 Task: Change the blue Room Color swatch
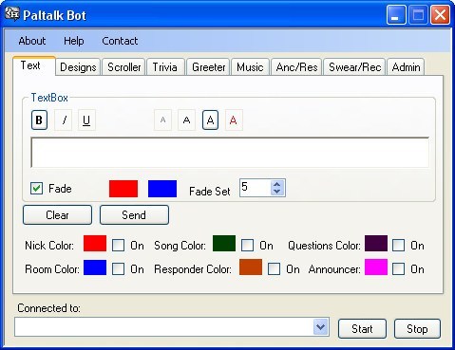[x=95, y=267]
